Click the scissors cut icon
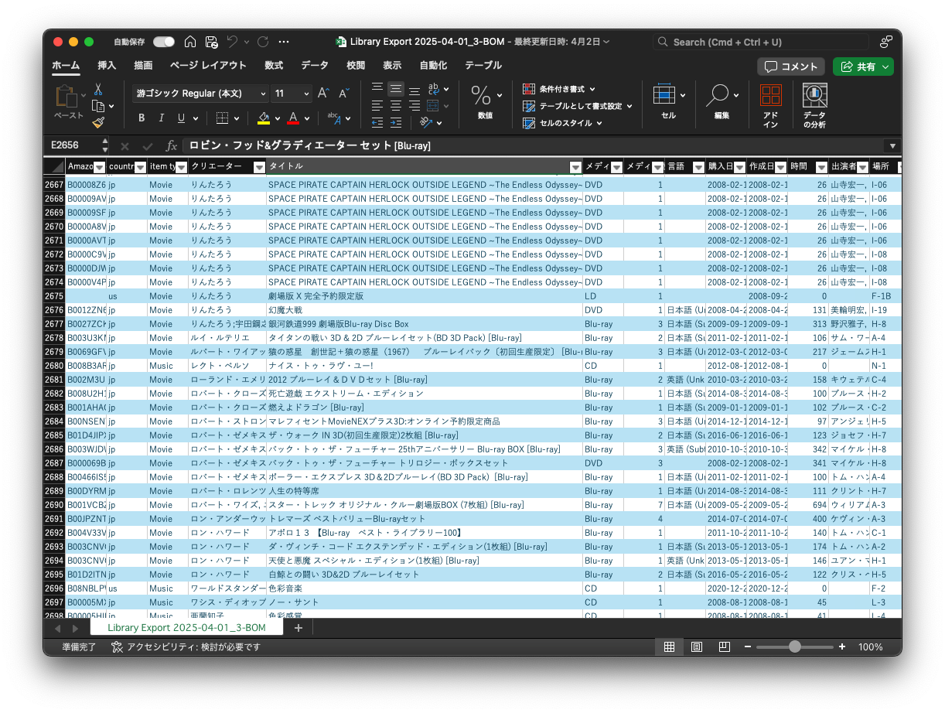Image resolution: width=945 pixels, height=713 pixels. (x=98, y=89)
